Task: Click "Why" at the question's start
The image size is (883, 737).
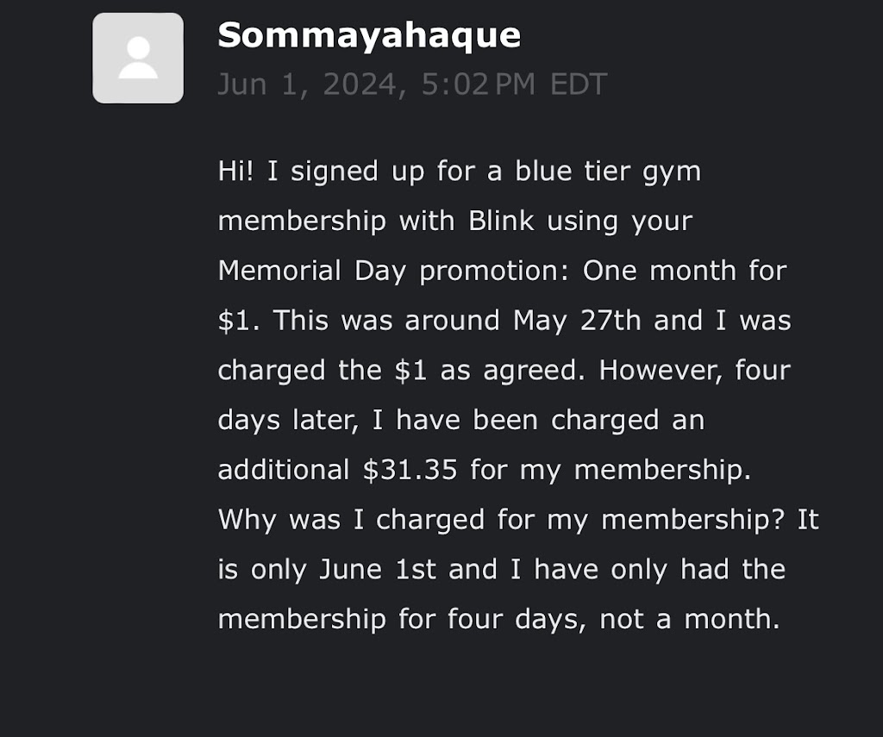Action: (x=248, y=520)
